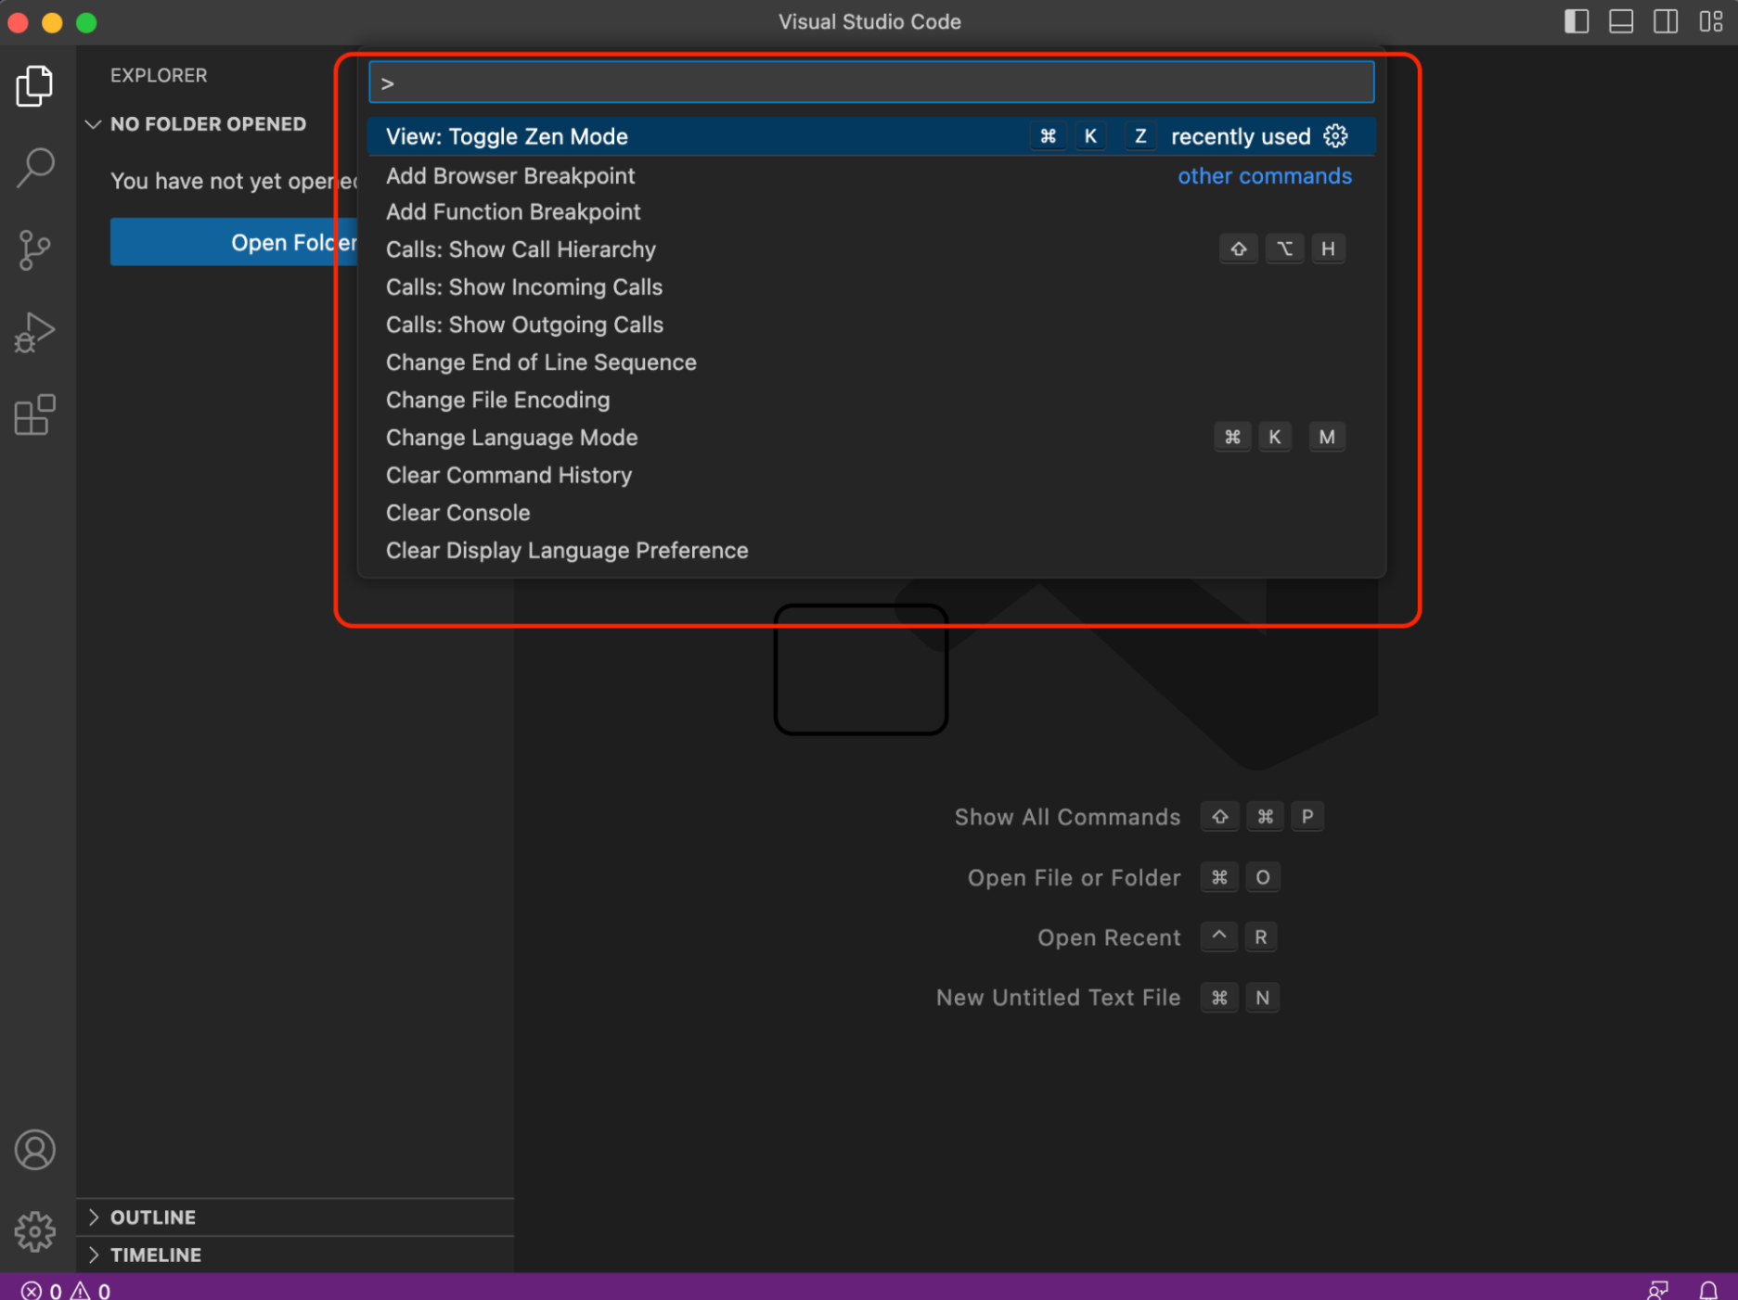The width and height of the screenshot is (1738, 1300).
Task: Select Calls: Show Incoming Calls command
Action: click(x=871, y=287)
